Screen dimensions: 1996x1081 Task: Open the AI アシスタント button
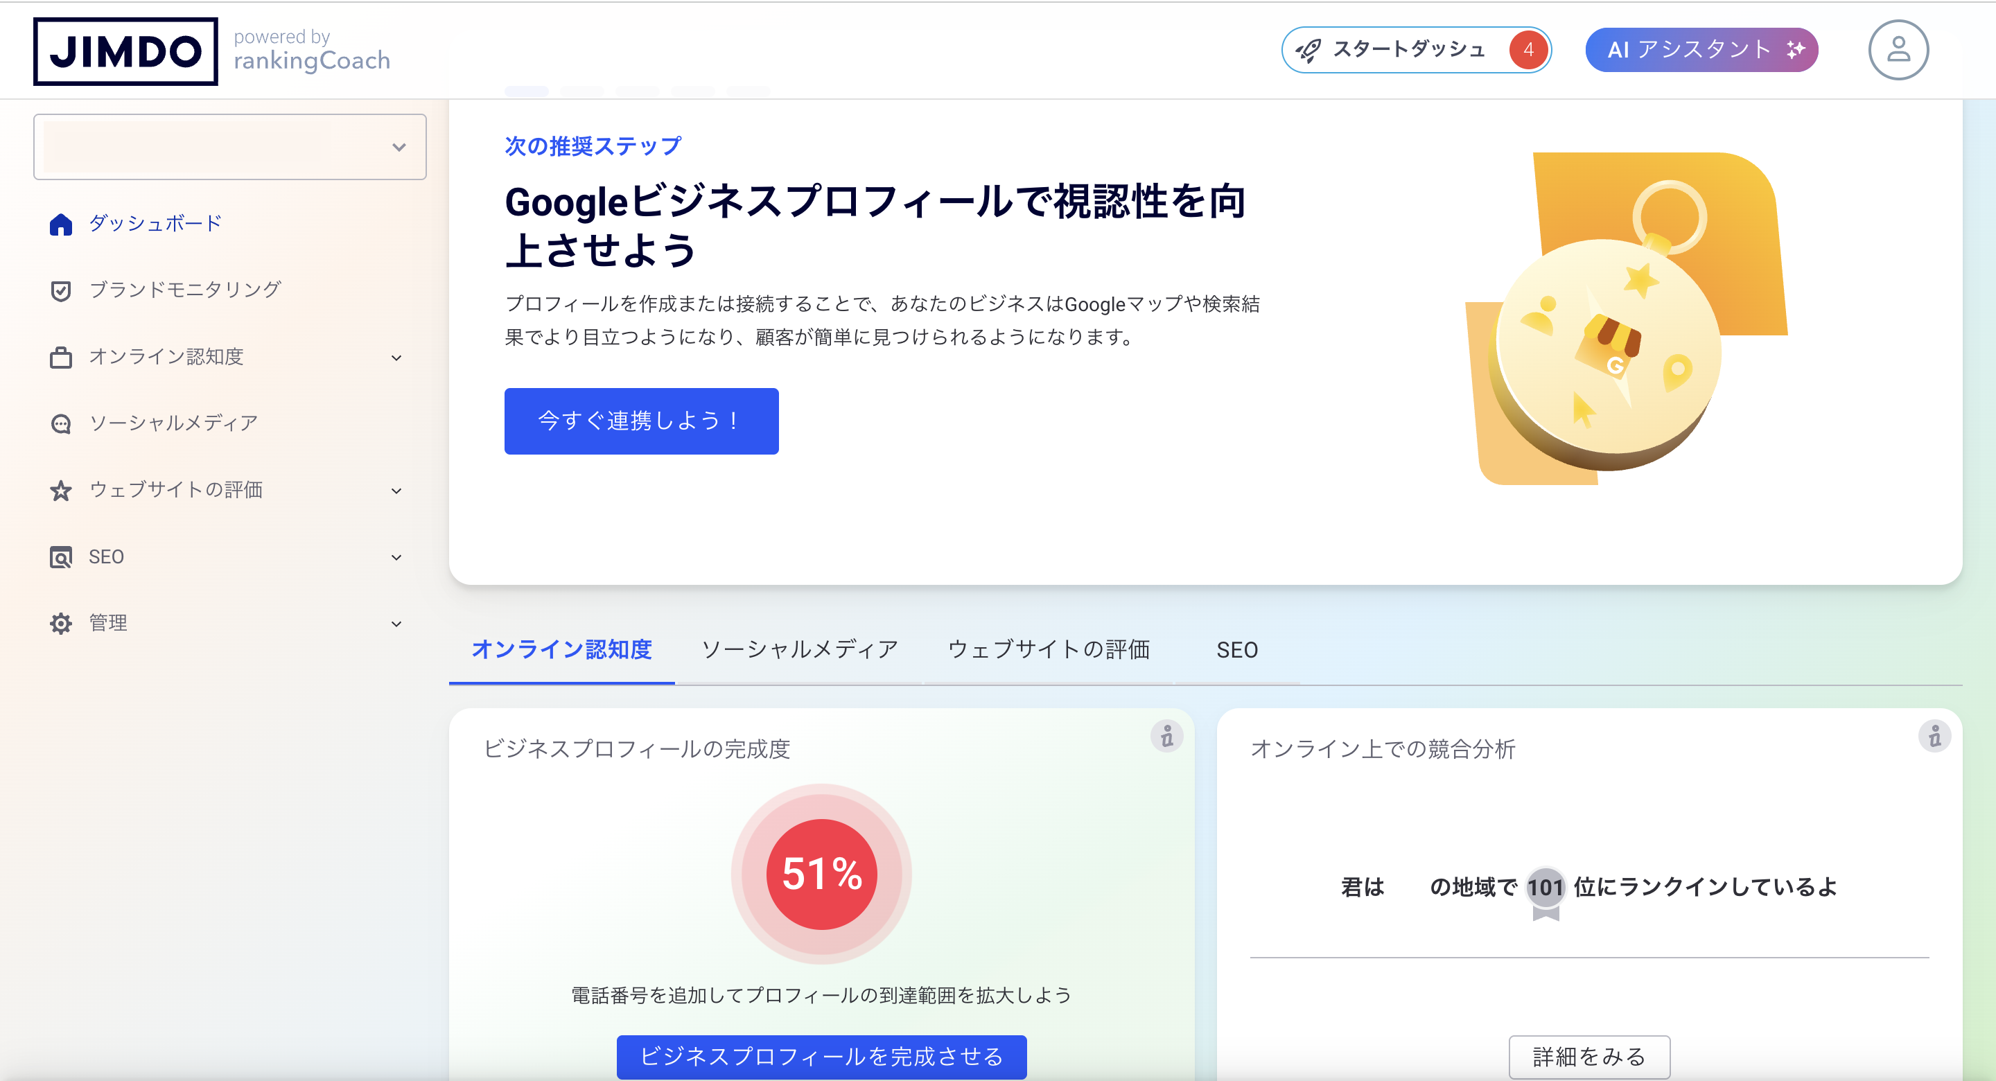[1701, 51]
